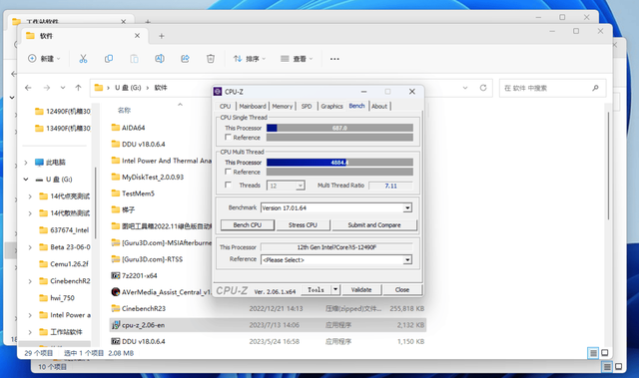Open the Sort (排序) dropdown
The width and height of the screenshot is (639, 378).
tap(250, 59)
